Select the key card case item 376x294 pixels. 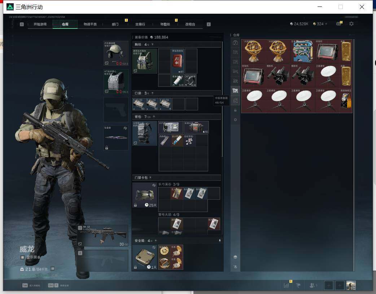145,195
